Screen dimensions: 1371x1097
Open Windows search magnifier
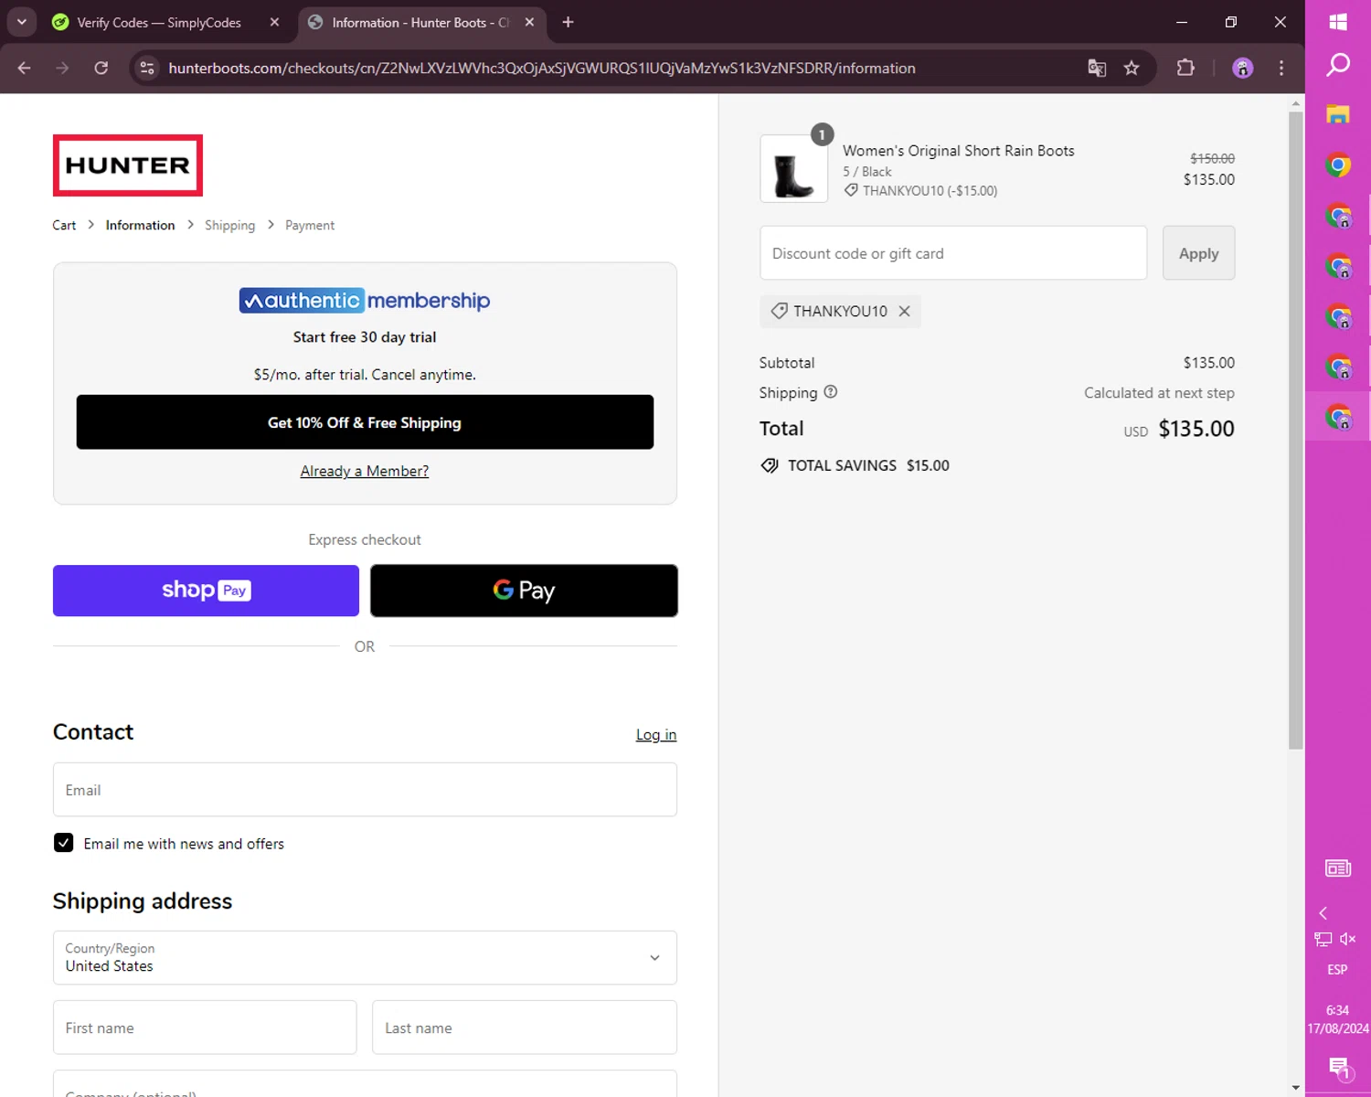point(1338,65)
